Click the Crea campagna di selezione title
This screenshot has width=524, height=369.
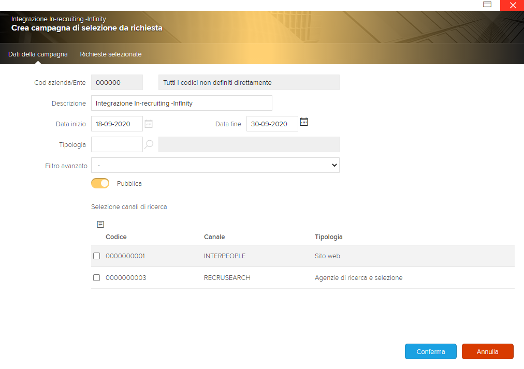(x=87, y=28)
